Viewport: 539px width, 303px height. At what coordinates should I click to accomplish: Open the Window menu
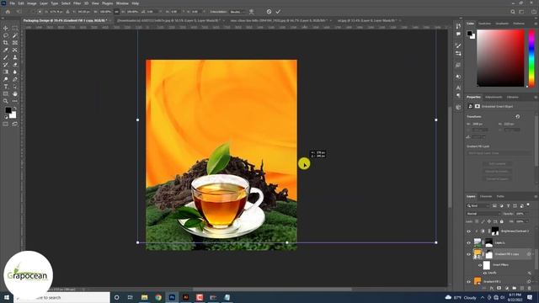pyautogui.click(x=122, y=3)
